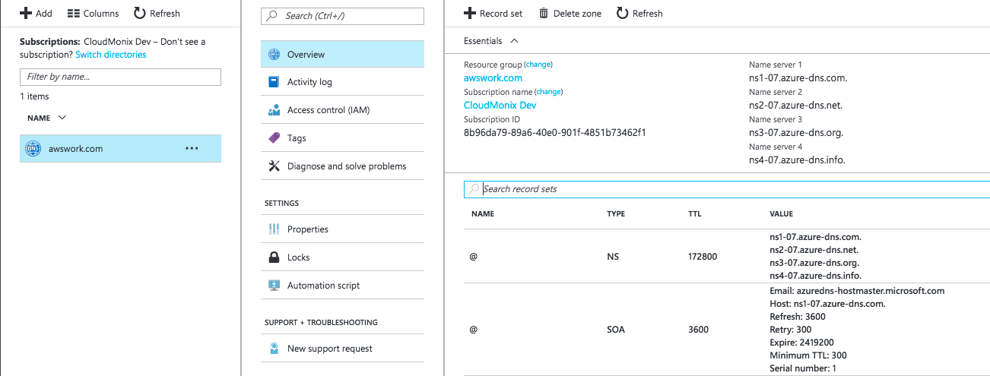Open the awswork.com resource group link
This screenshot has width=990, height=376.
(x=493, y=77)
